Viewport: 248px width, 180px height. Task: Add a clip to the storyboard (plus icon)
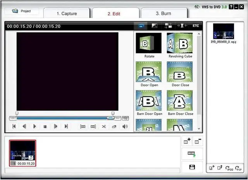[x=187, y=140]
